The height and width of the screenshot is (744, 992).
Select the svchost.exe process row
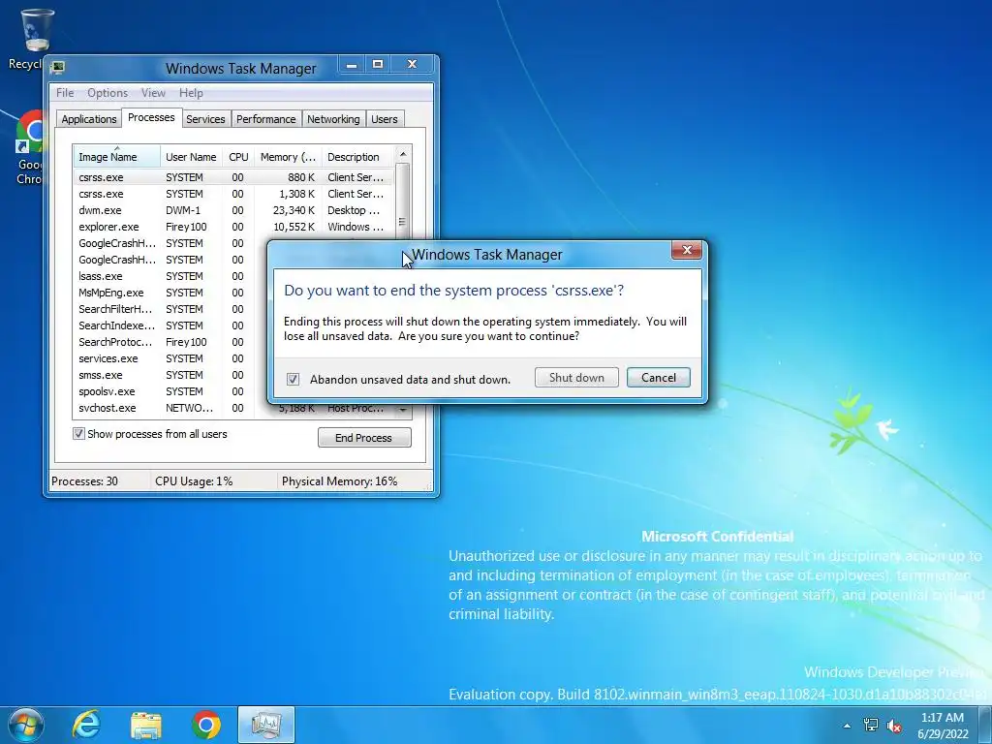coord(232,408)
